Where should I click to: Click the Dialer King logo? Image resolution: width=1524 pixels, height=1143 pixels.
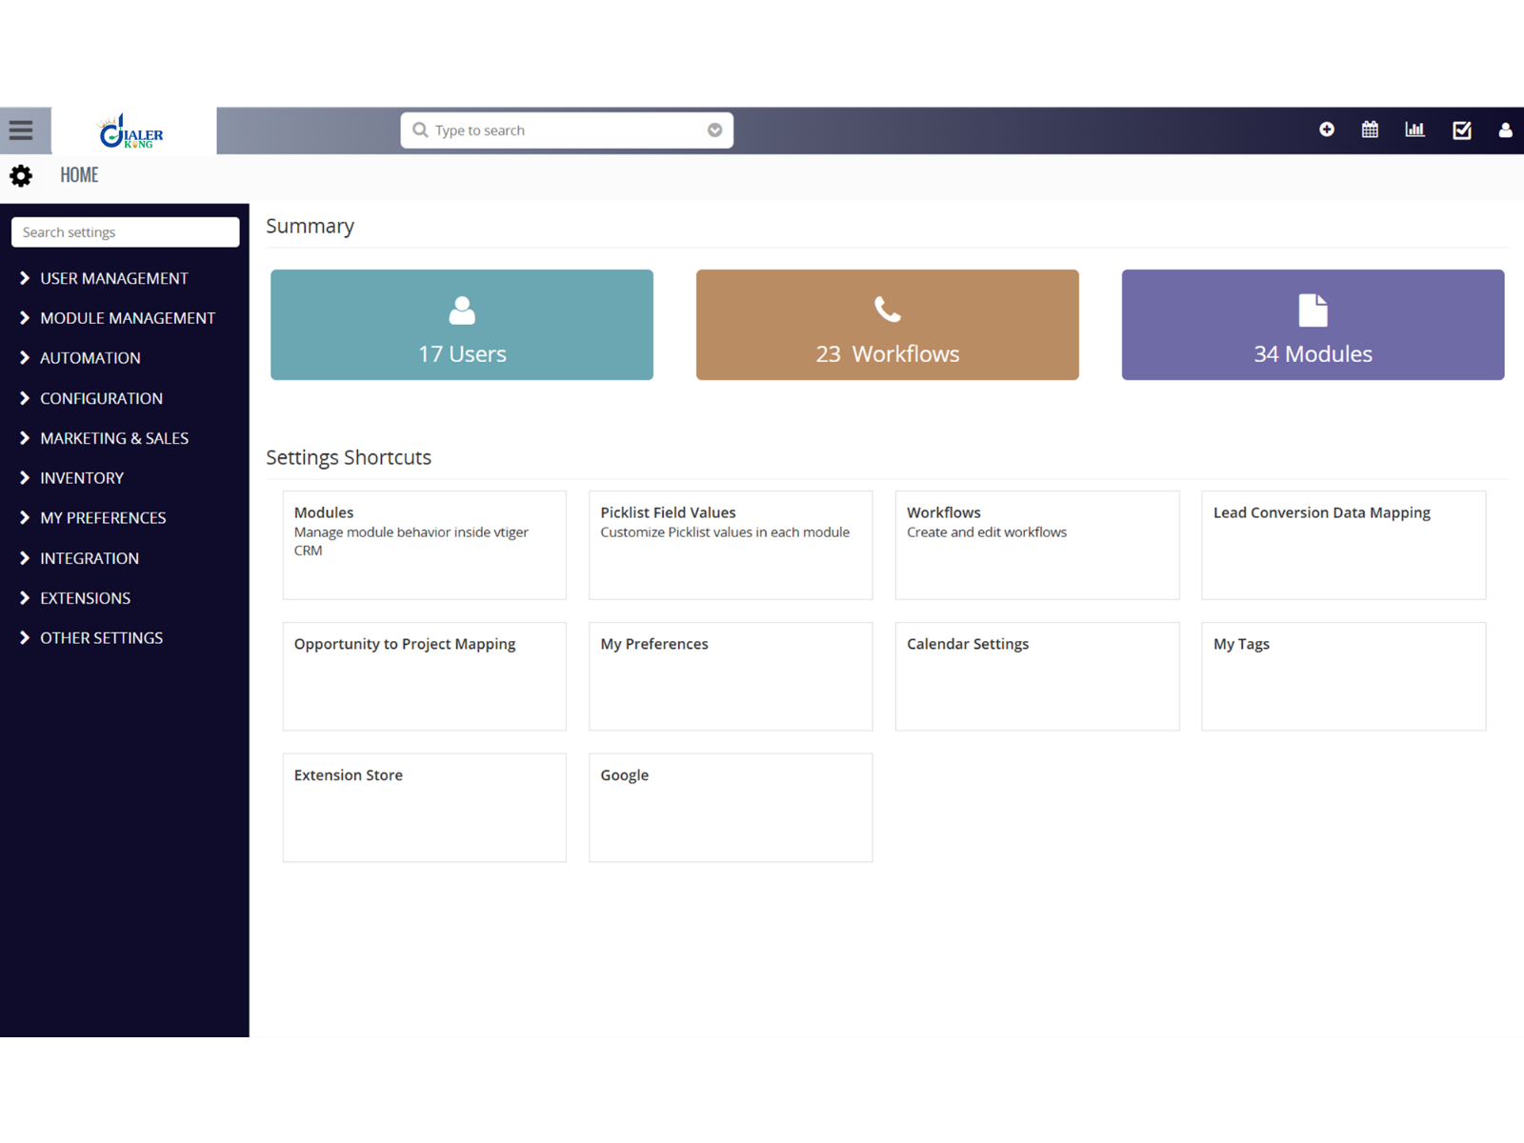[133, 130]
